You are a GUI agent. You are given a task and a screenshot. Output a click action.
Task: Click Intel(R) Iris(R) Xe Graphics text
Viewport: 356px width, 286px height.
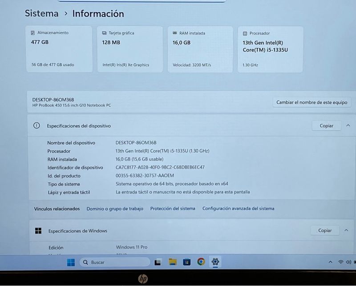[126, 65]
